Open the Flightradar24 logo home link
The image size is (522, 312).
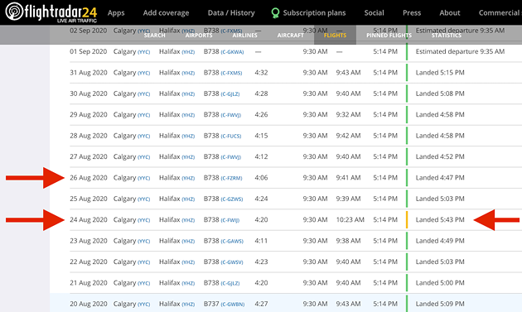point(51,12)
